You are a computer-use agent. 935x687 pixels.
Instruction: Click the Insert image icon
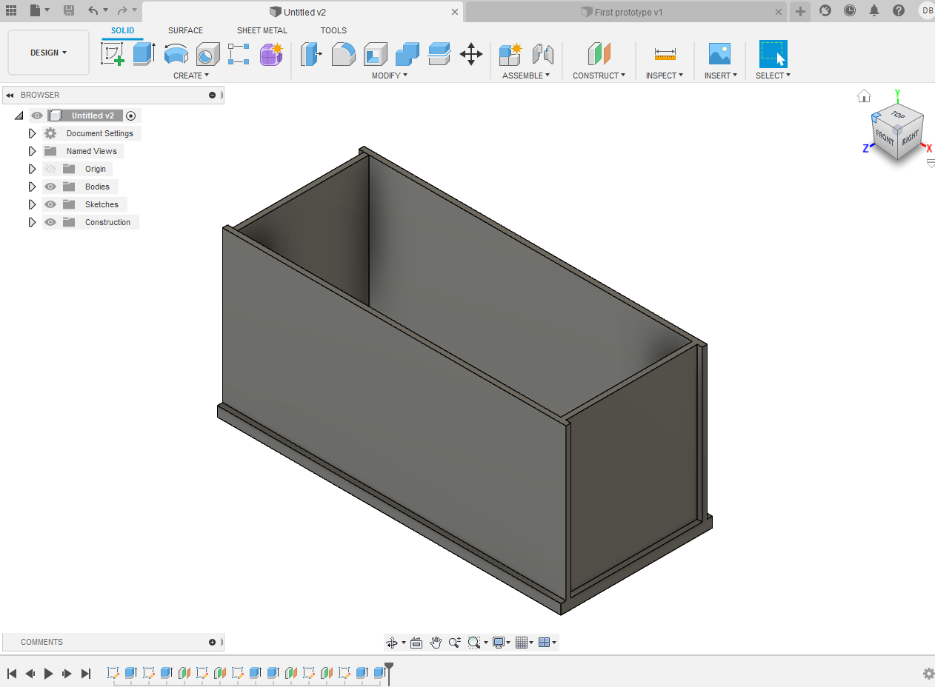pyautogui.click(x=719, y=54)
